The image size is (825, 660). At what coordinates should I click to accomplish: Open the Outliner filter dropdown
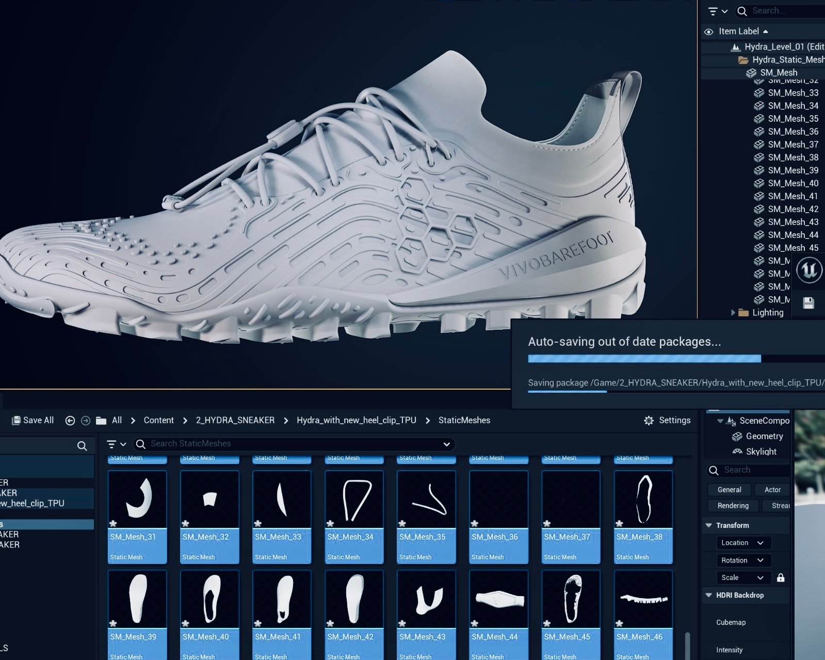click(718, 11)
